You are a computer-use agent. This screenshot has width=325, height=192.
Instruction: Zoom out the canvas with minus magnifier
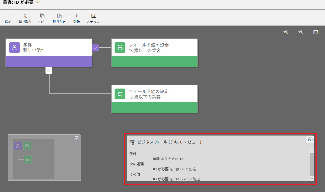pos(286,32)
